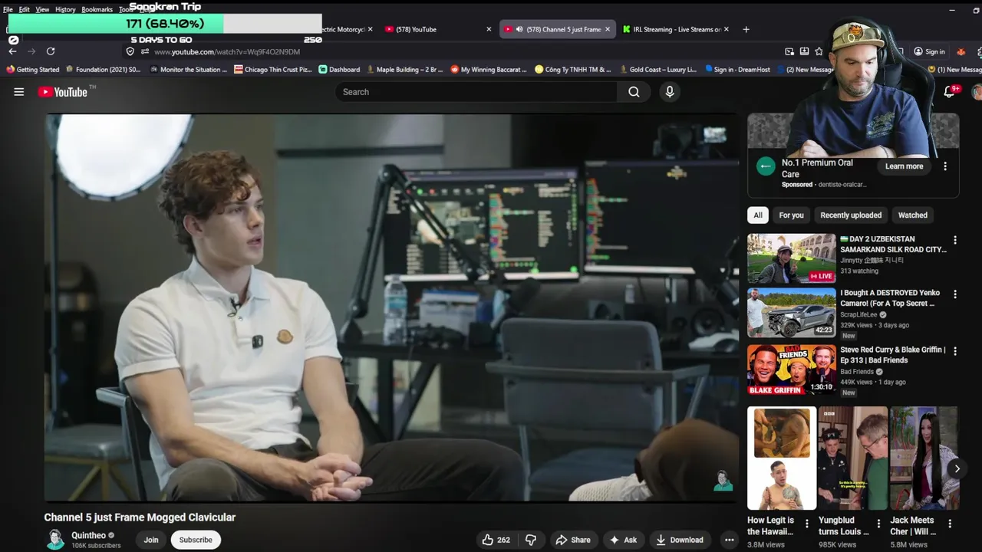This screenshot has height=552, width=982.
Task: Go back with the browser back arrow
Action: (12, 51)
